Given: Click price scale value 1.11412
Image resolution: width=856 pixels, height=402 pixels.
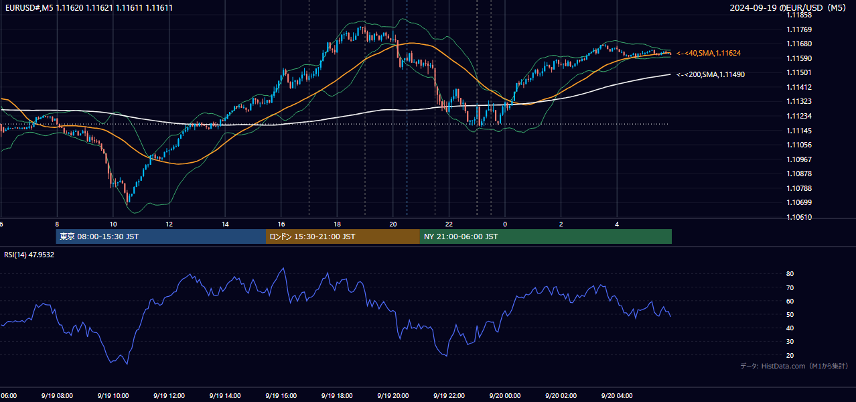Looking at the screenshot, I should (799, 87).
